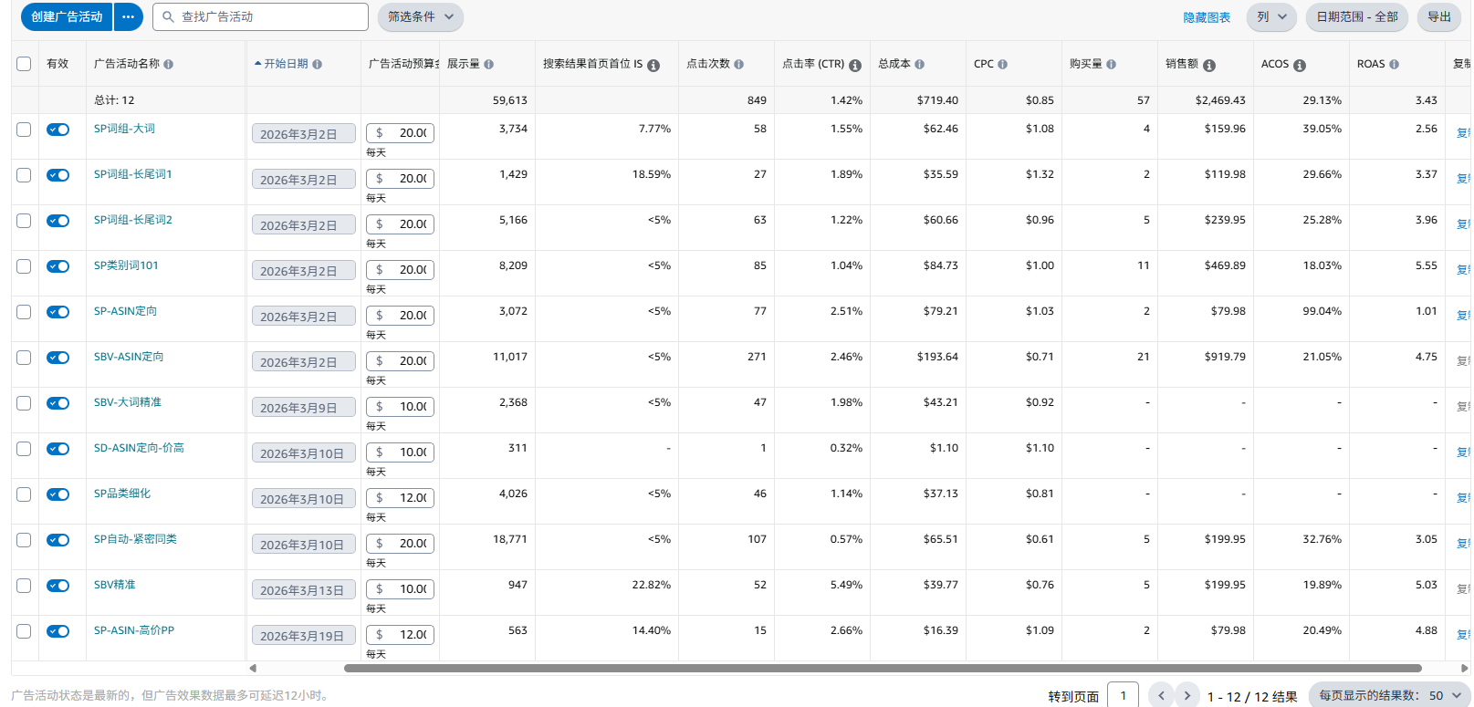Click info icon beside 点击率 (CTR) header
This screenshot has height=707, width=1474.
click(x=855, y=65)
